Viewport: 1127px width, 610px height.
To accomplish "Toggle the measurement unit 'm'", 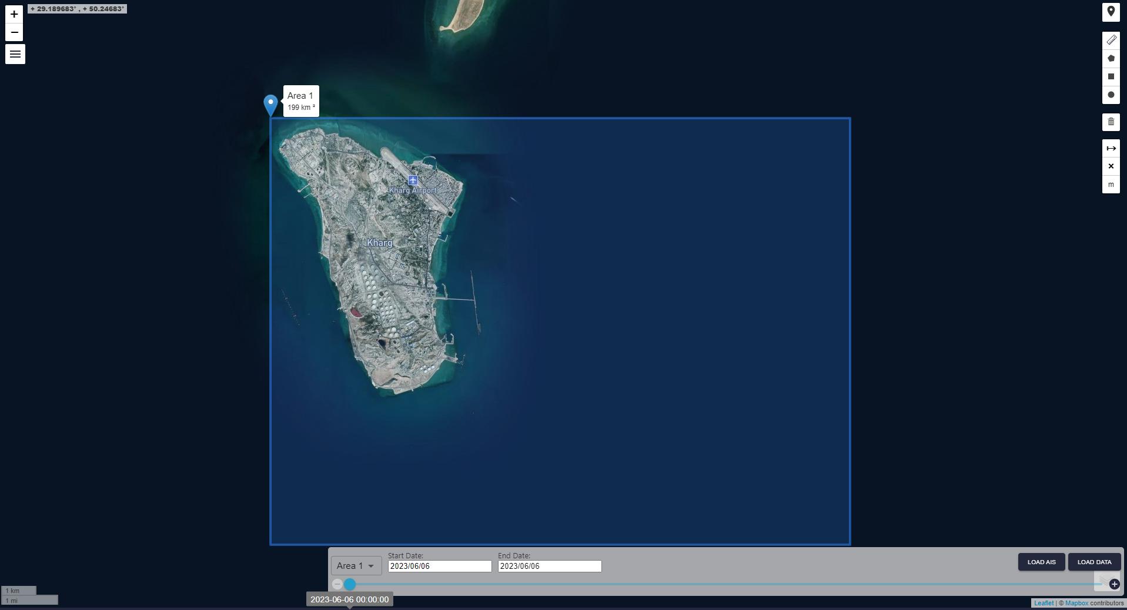I will [x=1111, y=185].
